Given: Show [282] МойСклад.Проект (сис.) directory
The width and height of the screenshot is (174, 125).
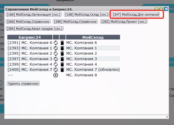Looking at the screenshot, I should (124, 21).
